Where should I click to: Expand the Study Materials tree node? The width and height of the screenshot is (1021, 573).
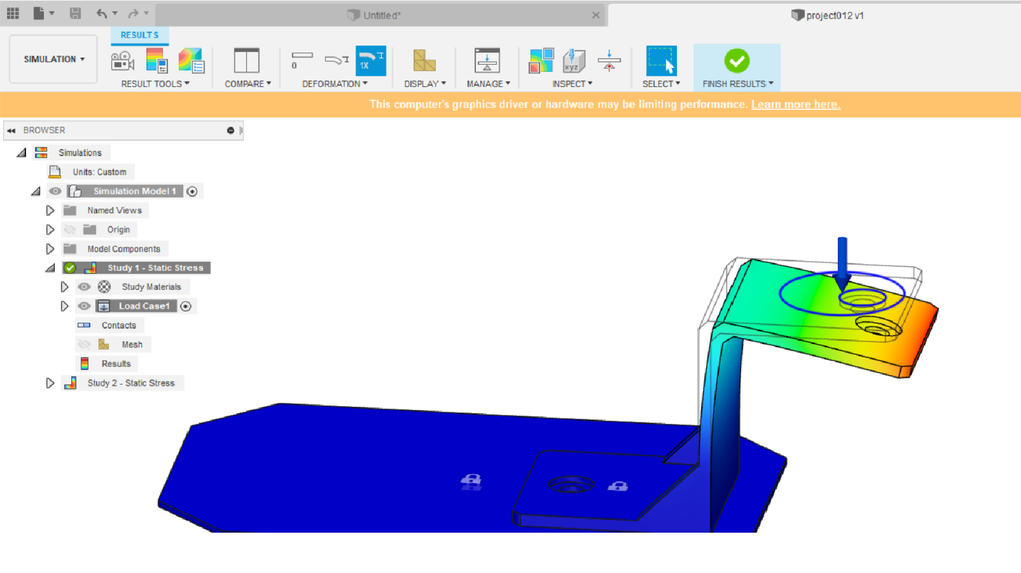coord(64,286)
